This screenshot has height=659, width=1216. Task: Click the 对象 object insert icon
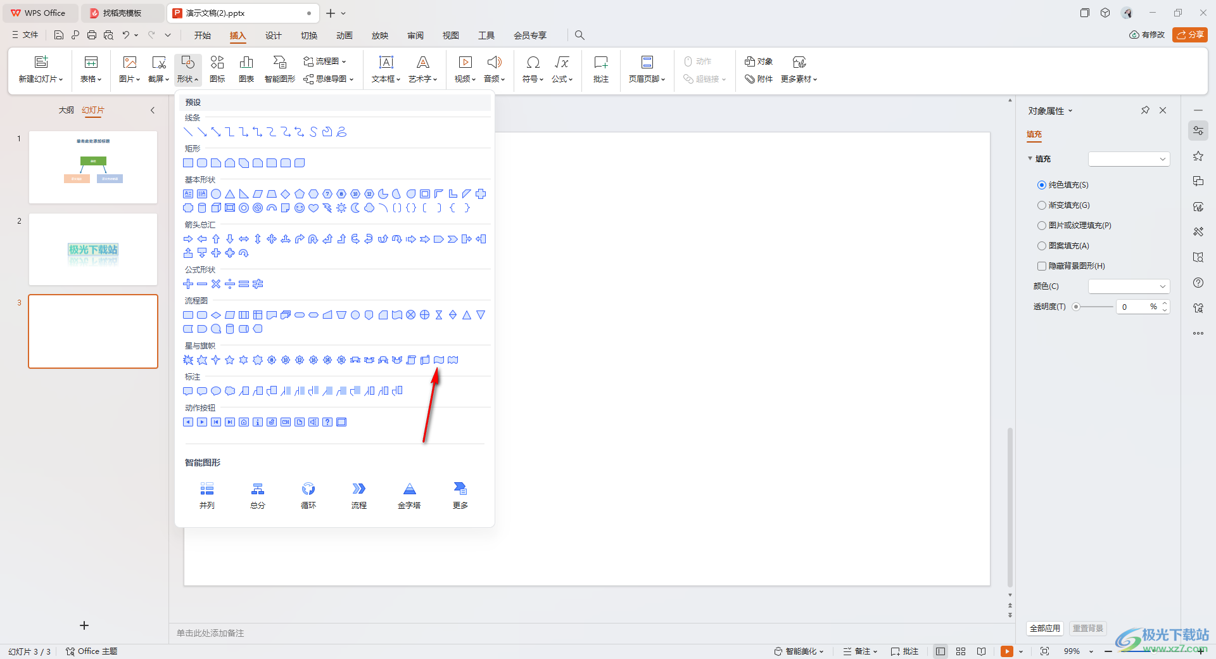tap(759, 61)
